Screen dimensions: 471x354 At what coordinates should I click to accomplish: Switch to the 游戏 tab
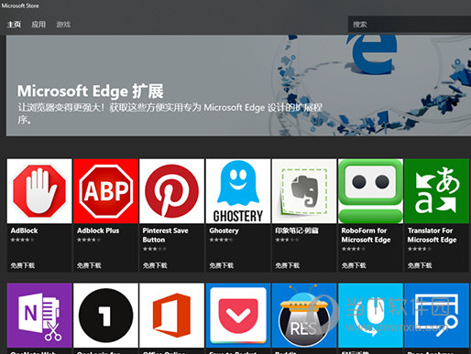(x=63, y=25)
